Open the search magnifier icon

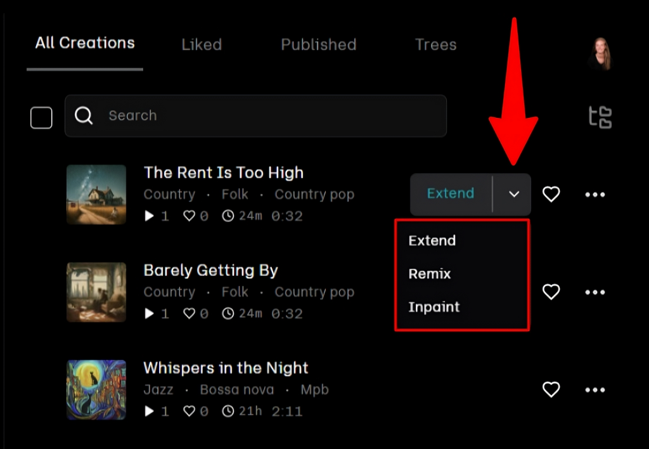83,115
